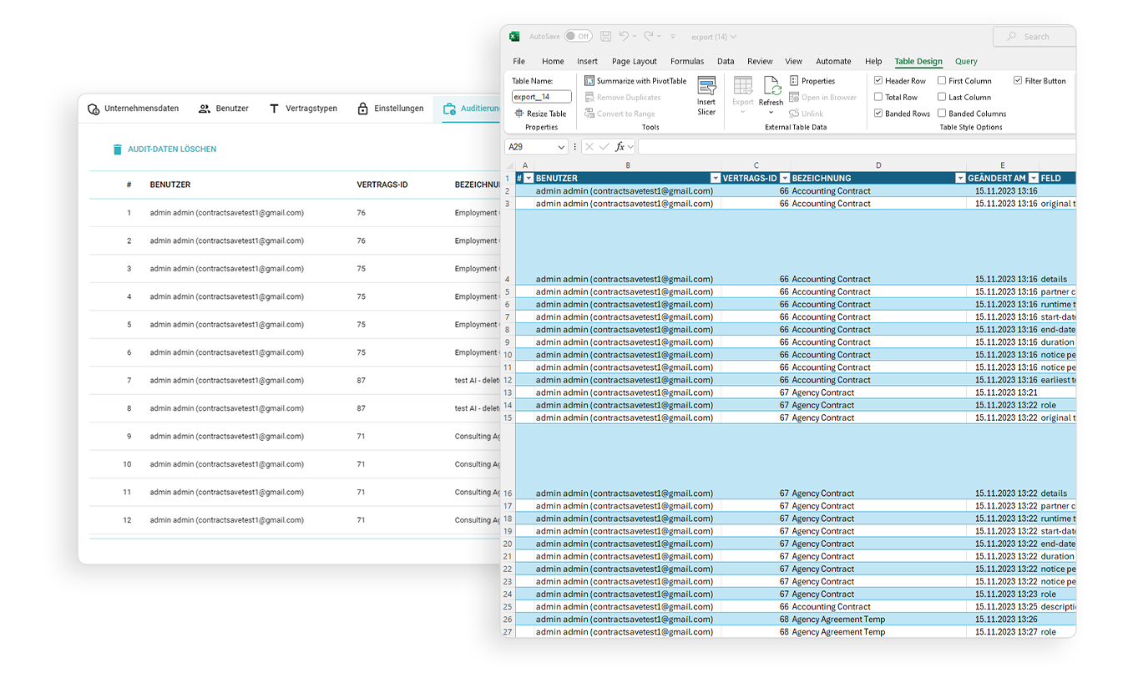Click the Save icon in Excel title bar
1138x678 pixels.
click(605, 37)
